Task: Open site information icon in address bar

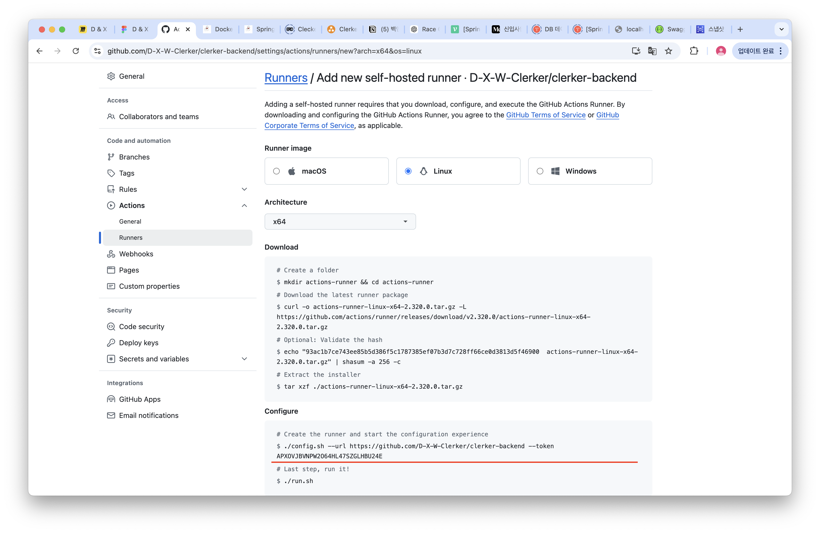Action: tap(97, 51)
